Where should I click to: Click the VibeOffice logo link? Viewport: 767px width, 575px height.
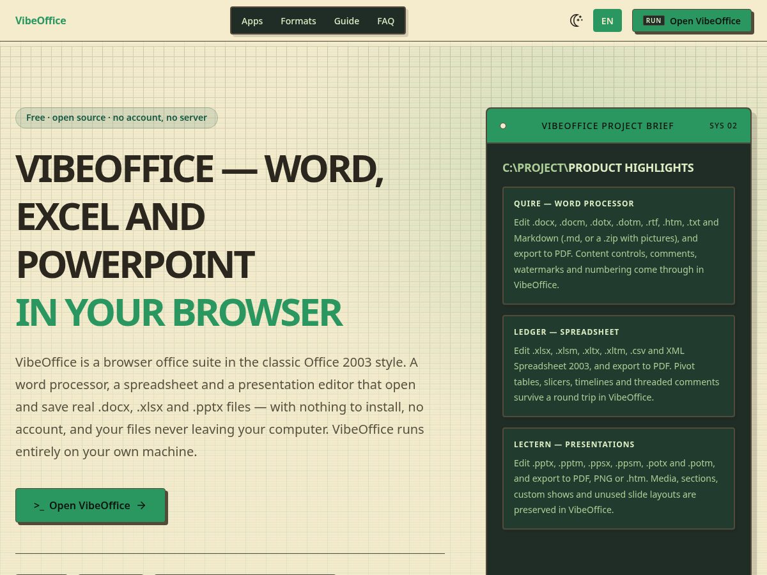41,20
